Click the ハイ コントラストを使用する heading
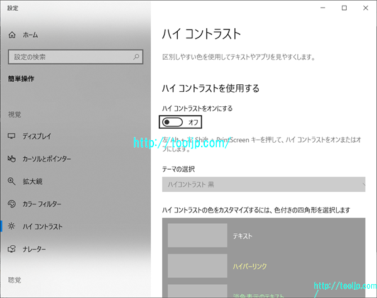This screenshot has height=298, width=377. 210,88
